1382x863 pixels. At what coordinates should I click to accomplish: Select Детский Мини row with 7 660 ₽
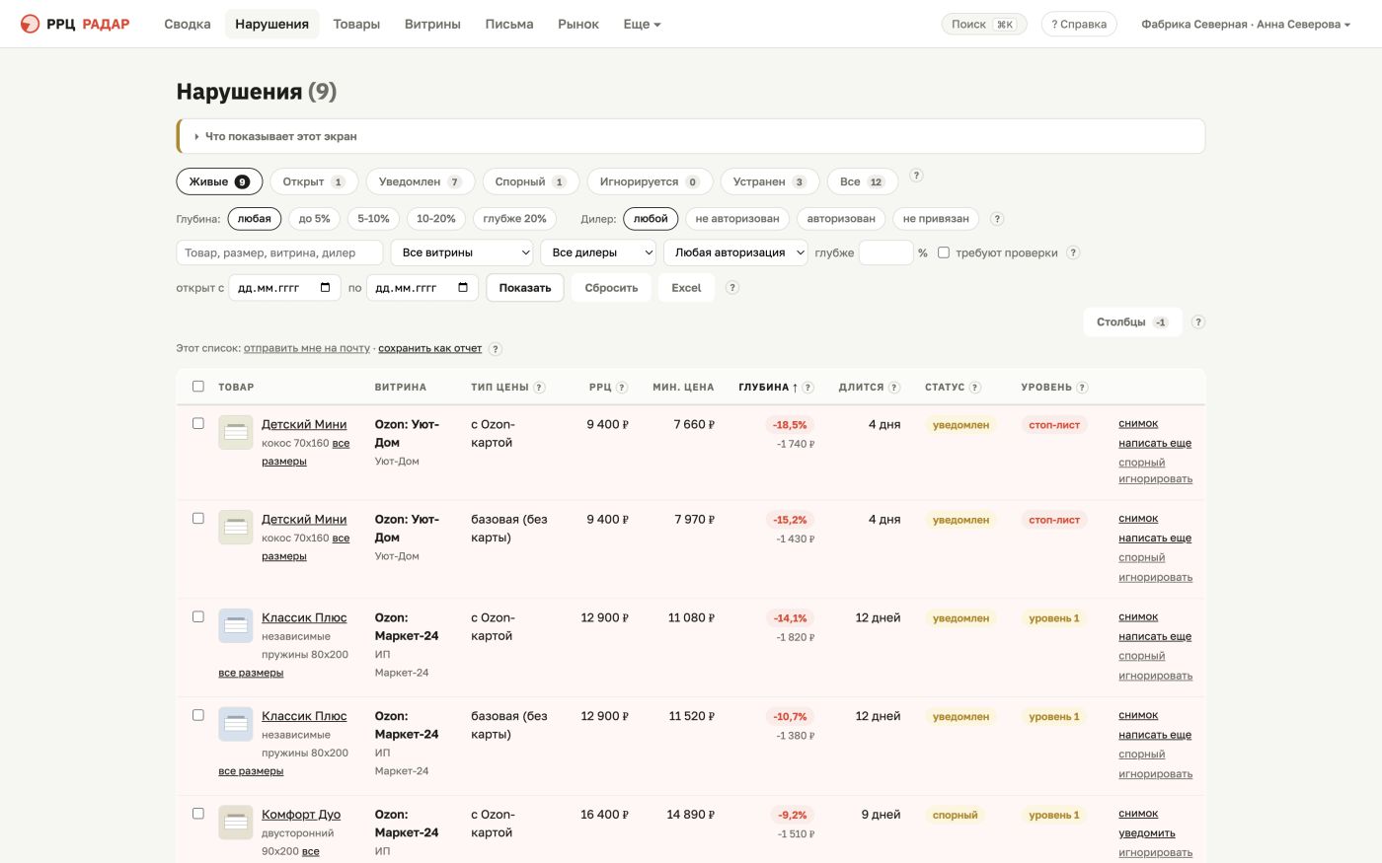pyautogui.click(x=197, y=423)
